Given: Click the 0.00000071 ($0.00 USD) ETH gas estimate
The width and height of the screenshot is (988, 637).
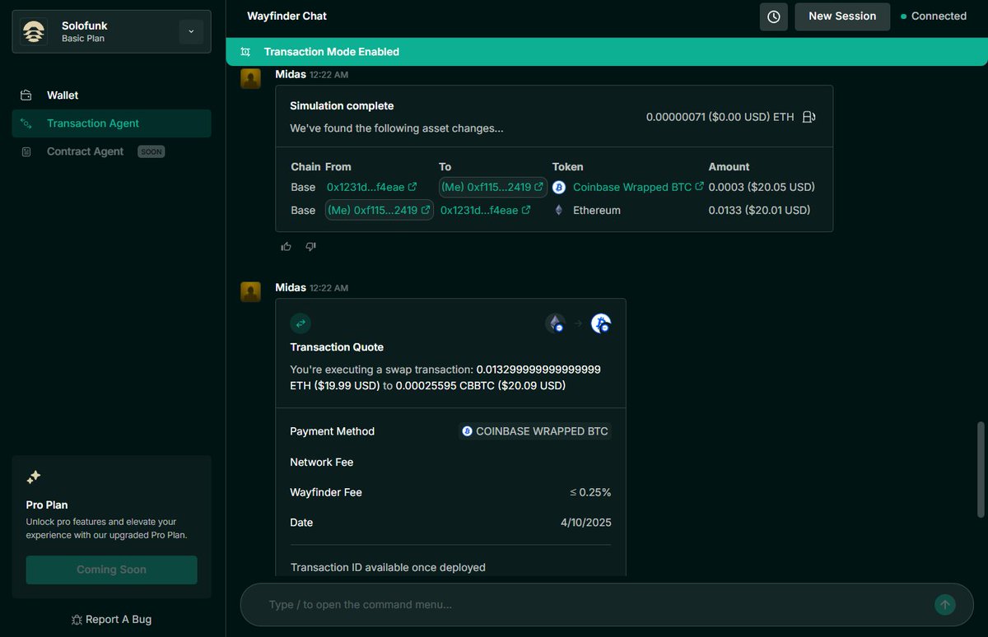Looking at the screenshot, I should coord(720,117).
